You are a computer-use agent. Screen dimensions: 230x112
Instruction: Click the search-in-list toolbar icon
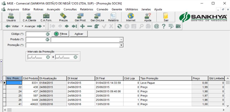pyautogui.click(x=171, y=26)
